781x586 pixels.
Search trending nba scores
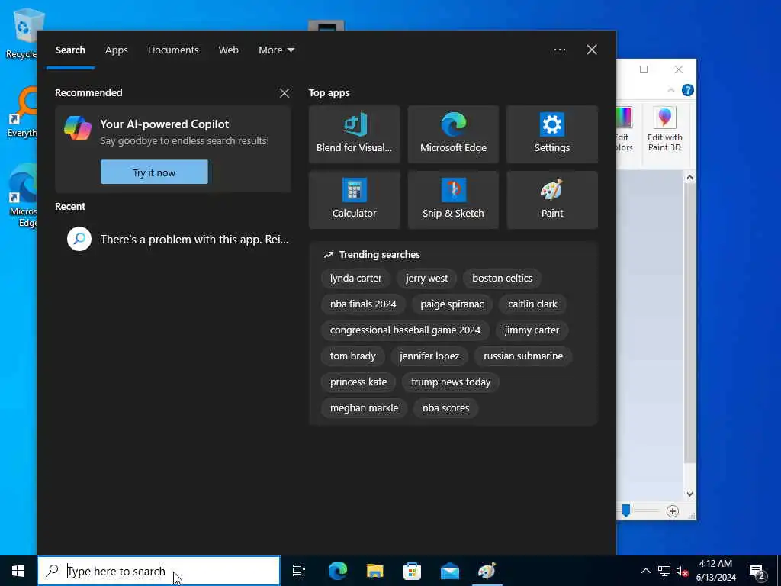(445, 407)
